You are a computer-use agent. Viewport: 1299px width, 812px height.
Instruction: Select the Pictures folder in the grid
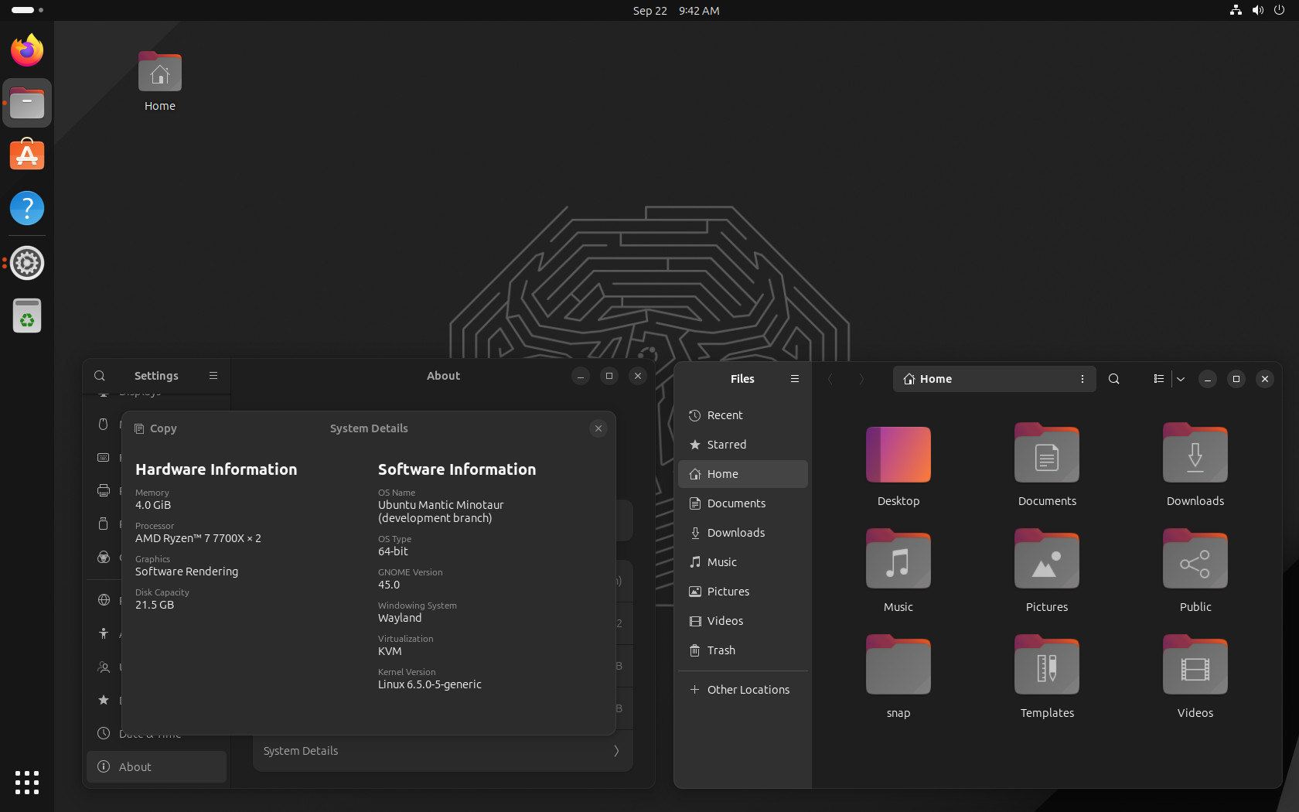coord(1047,559)
